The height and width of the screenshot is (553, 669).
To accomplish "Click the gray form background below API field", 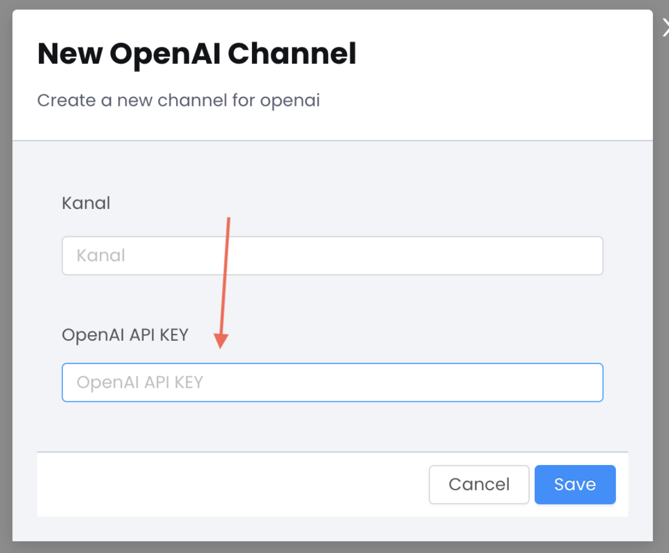I will [x=332, y=426].
